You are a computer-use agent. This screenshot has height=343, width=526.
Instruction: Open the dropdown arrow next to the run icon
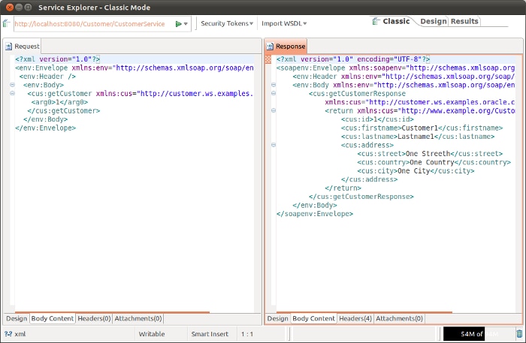(186, 24)
